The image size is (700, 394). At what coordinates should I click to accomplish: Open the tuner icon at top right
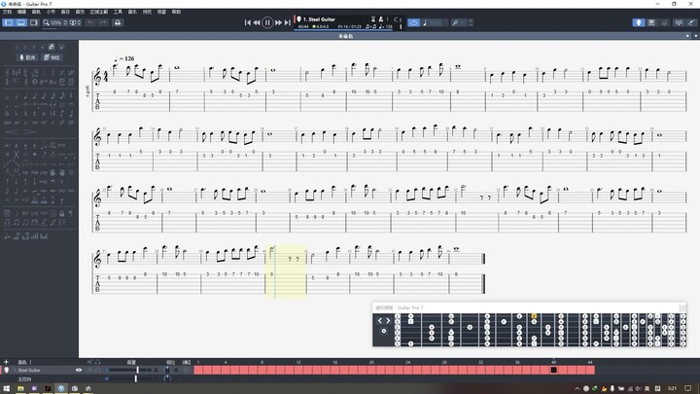coord(679,22)
